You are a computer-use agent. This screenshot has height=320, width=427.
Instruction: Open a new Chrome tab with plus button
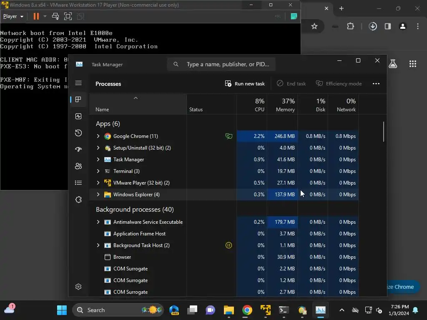point(341,8)
